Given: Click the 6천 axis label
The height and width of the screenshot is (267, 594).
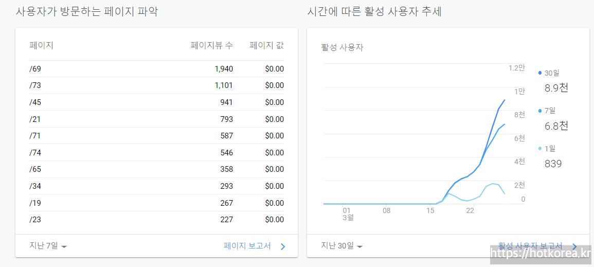Looking at the screenshot, I should [x=519, y=138].
